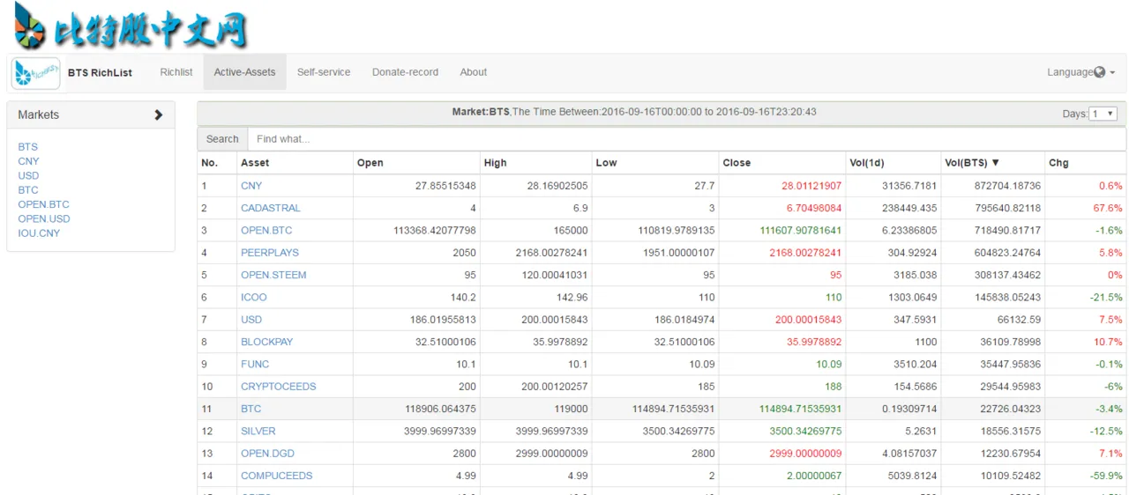Open USD asset in table row 7
The height and width of the screenshot is (495, 1129).
(x=251, y=320)
